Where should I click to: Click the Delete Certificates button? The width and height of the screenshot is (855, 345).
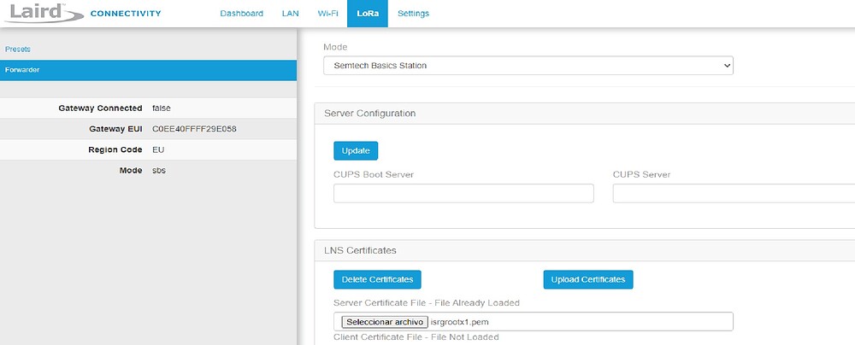pyautogui.click(x=377, y=279)
